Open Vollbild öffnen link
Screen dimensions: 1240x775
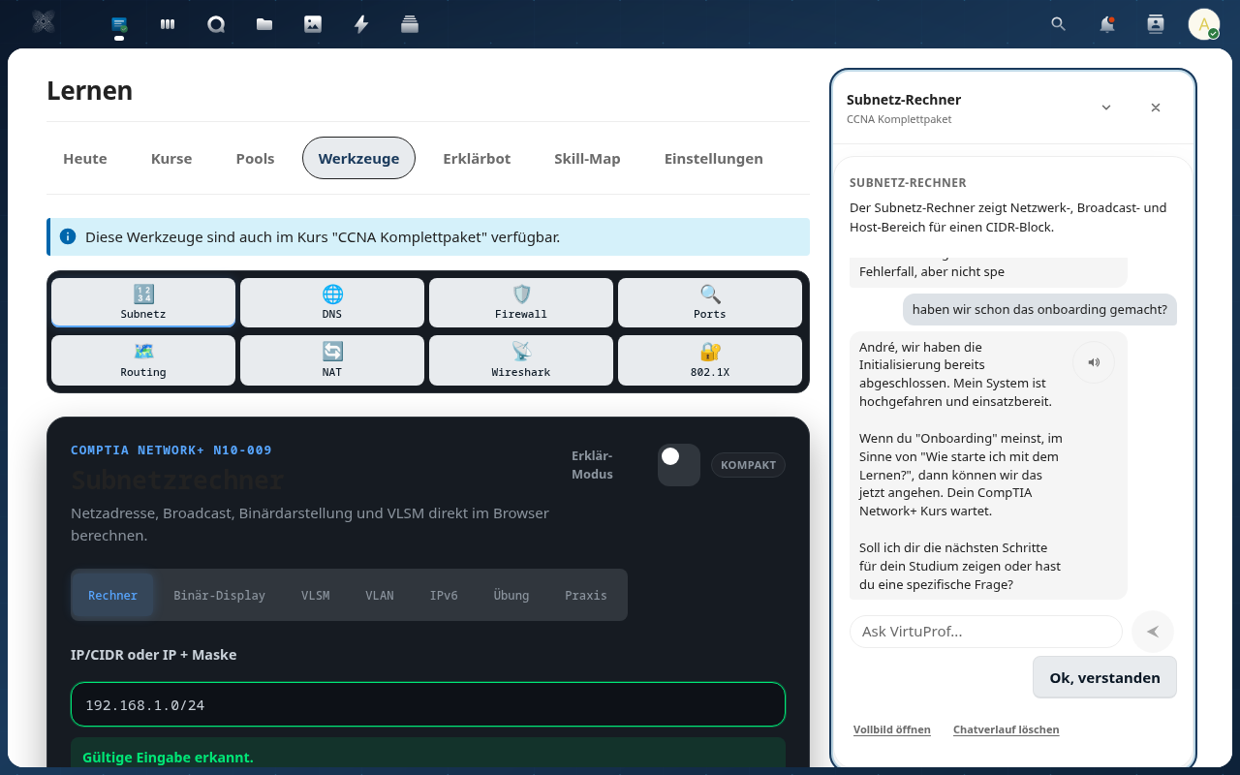pyautogui.click(x=891, y=728)
